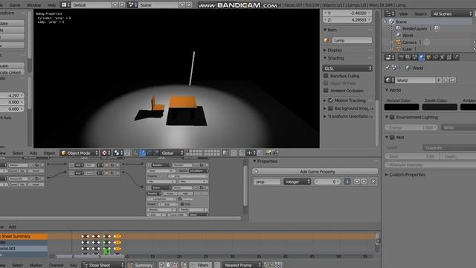
Task: Open the Window menu
Action: [x=33, y=5]
